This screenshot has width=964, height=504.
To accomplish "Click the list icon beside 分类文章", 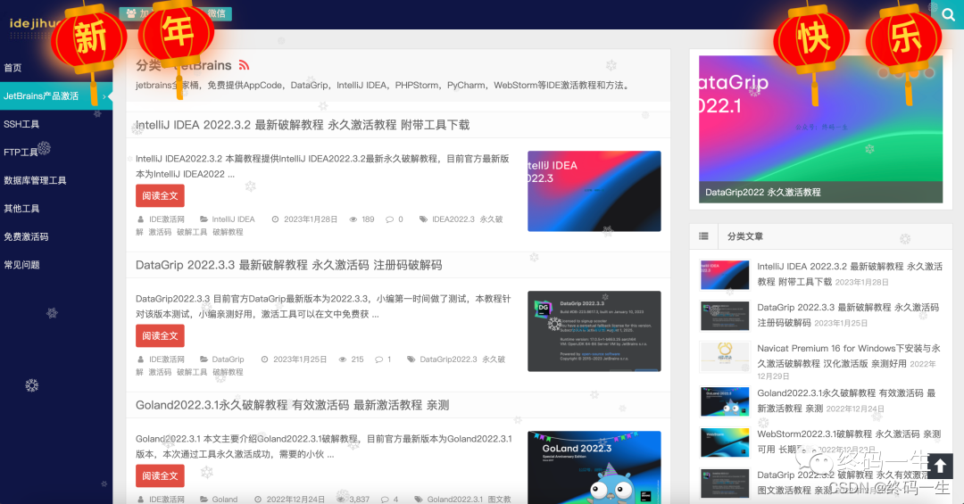I will point(704,236).
